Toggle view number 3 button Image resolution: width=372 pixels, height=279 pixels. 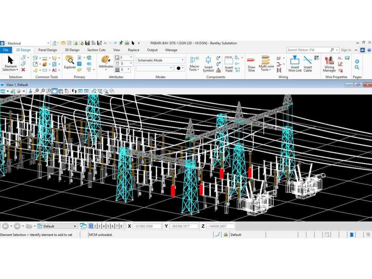(99, 226)
